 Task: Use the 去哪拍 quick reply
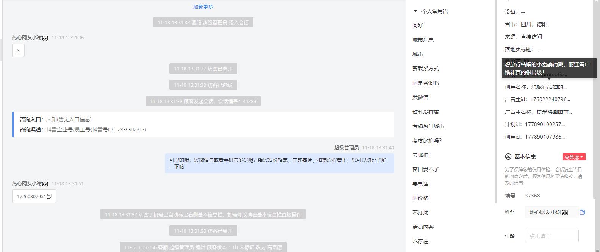tap(420, 155)
